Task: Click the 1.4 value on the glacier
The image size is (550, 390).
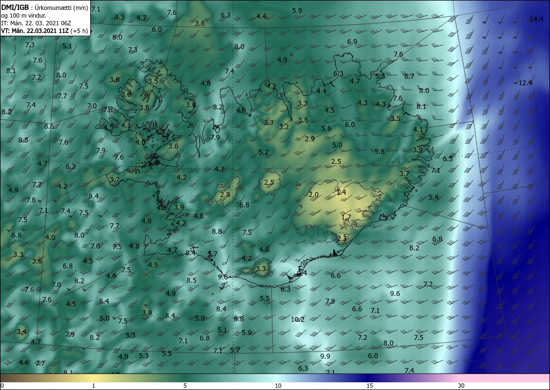Action: pyautogui.click(x=341, y=192)
